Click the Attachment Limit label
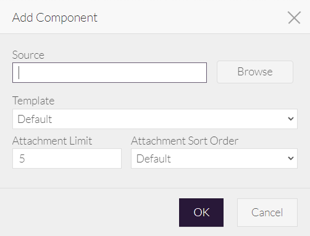 (52, 141)
